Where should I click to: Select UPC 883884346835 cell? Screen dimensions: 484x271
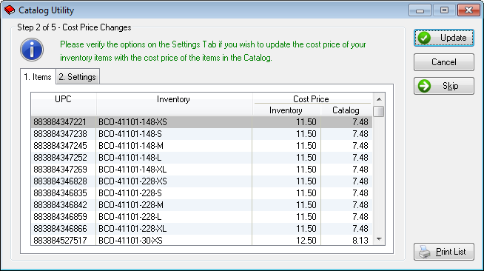click(64, 193)
